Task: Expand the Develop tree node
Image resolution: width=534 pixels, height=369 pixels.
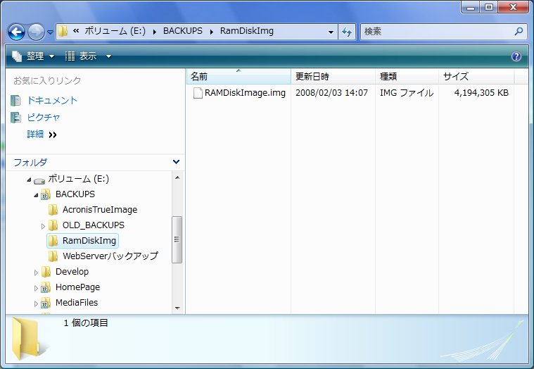Action: (36, 273)
